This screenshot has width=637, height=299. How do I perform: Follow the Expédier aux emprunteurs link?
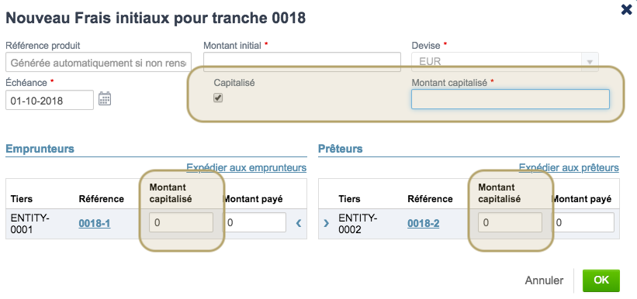tap(246, 167)
